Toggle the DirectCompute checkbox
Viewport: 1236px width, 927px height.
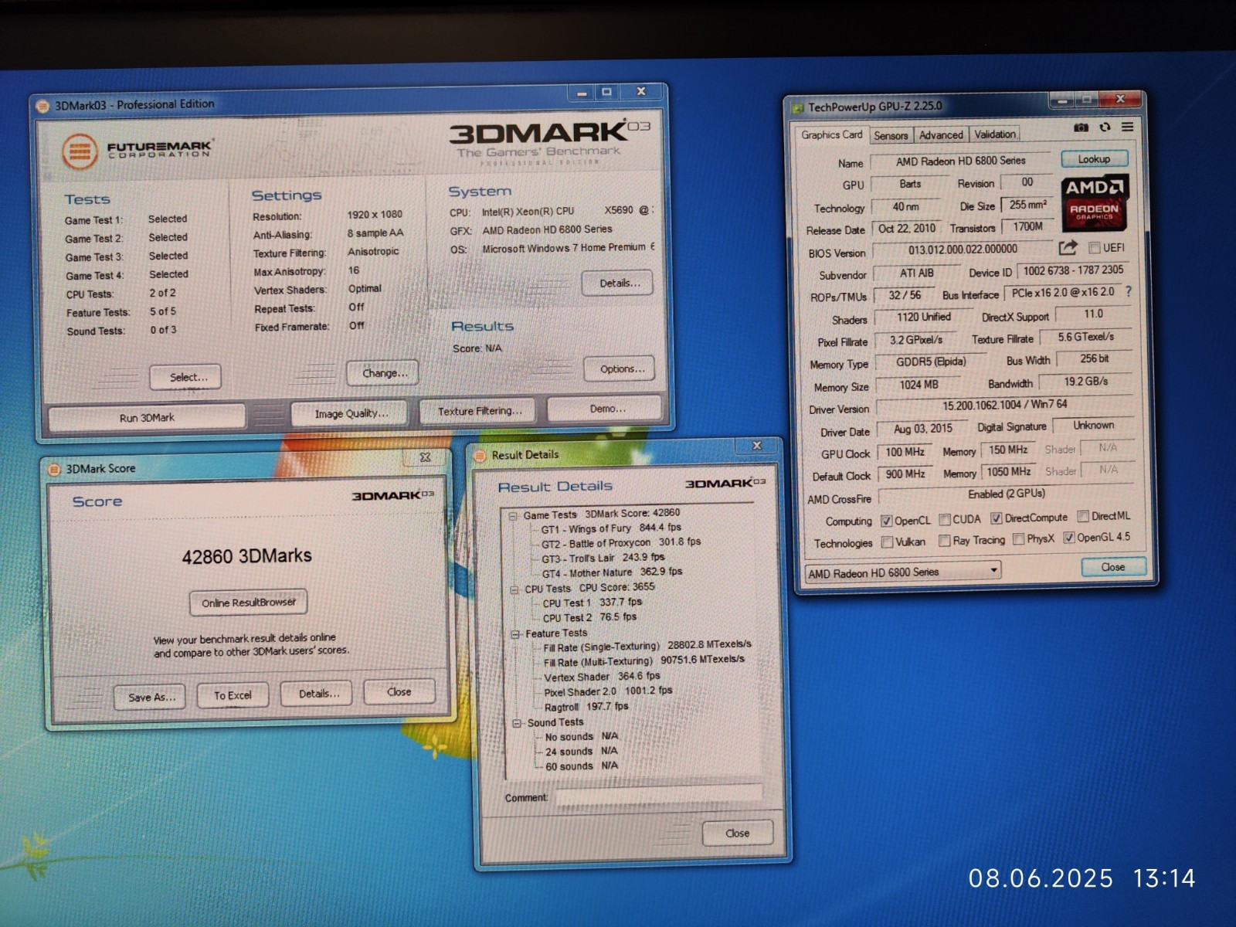[997, 518]
